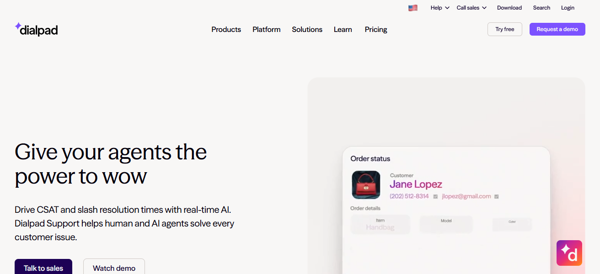This screenshot has height=274, width=600.
Task: Click the Download link
Action: 509,8
